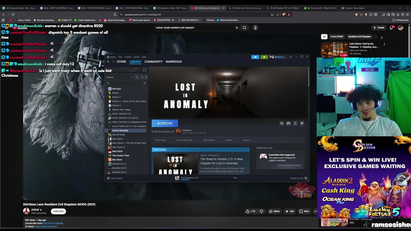Open more video actions ellipsis

pos(315,211)
